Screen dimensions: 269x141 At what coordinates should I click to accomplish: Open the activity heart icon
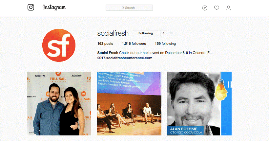(x=217, y=8)
